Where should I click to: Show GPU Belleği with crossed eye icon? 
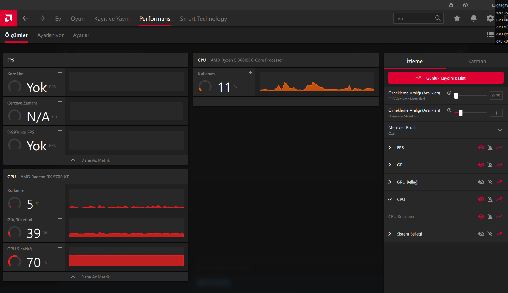pos(481,182)
